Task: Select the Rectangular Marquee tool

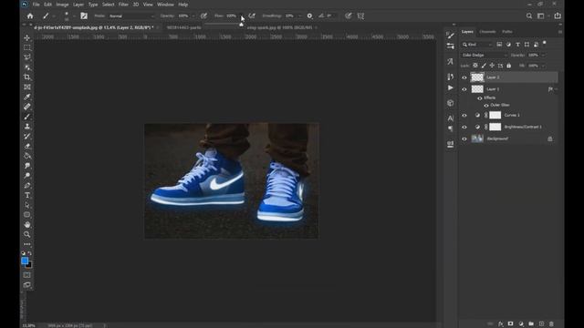Action: pyautogui.click(x=27, y=47)
